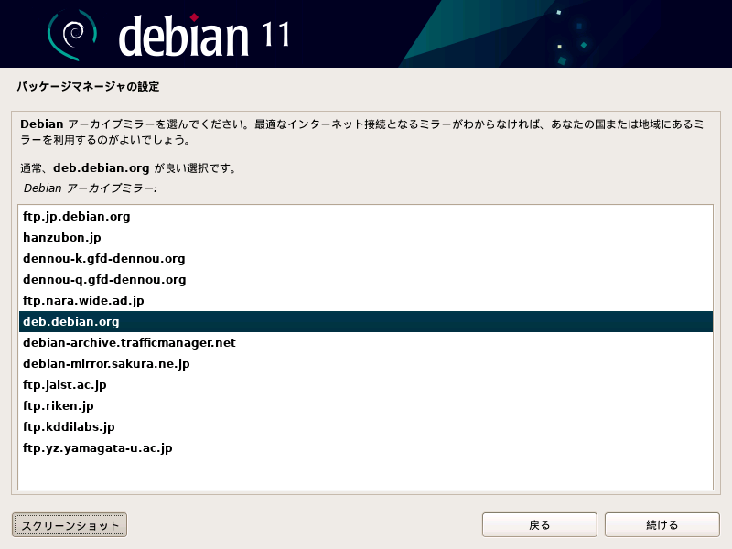
Task: Select the ftp.jp.debian.org mirror
Action: [x=365, y=217]
